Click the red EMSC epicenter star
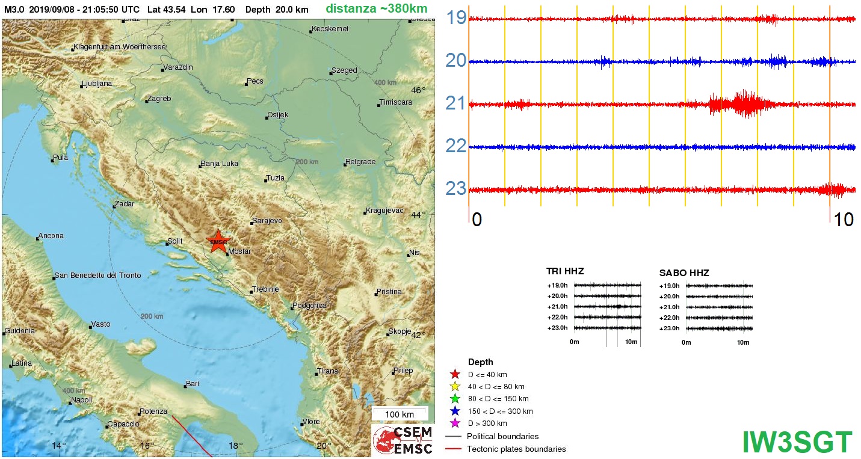 click(218, 241)
